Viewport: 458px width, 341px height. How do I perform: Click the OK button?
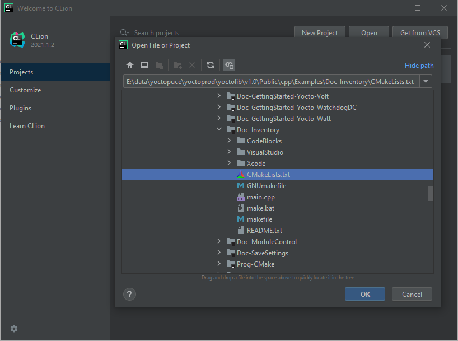[365, 294]
